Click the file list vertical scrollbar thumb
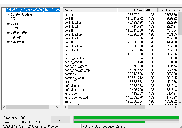The width and height of the screenshot is (182, 128). 180,23
